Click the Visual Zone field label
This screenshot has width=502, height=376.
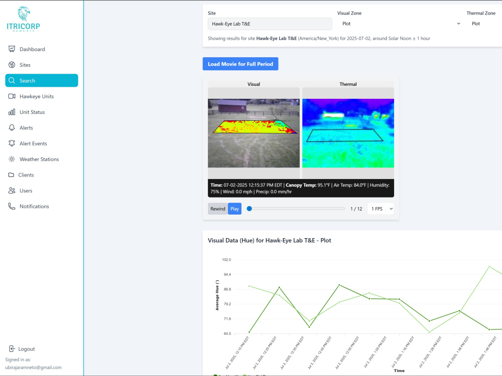[x=349, y=13]
